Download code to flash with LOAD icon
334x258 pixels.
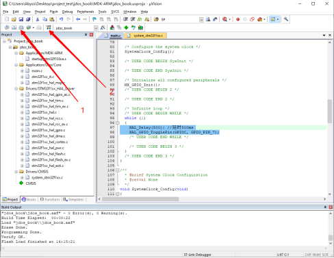point(49,27)
